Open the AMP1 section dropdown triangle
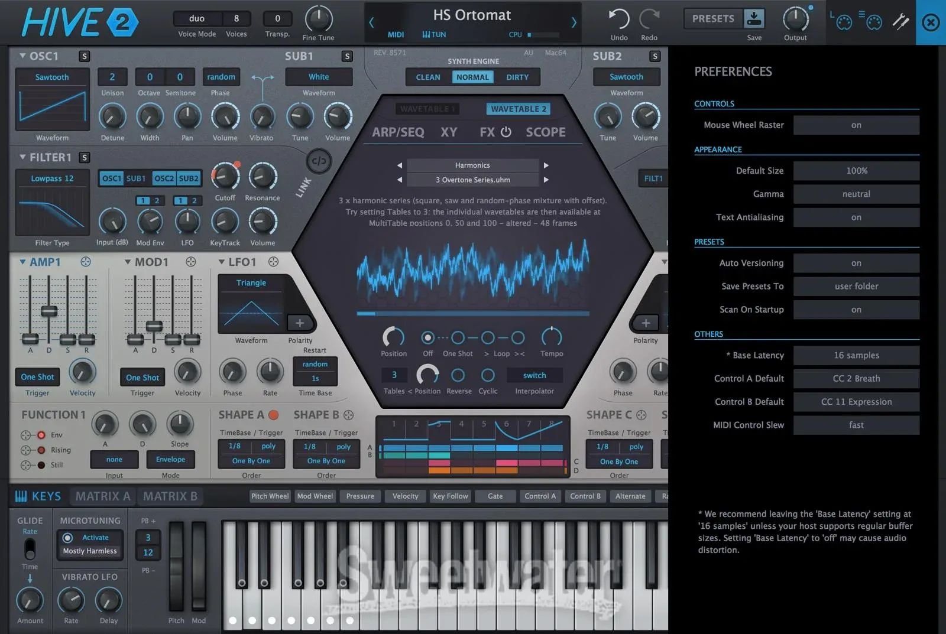946x634 pixels. point(22,262)
